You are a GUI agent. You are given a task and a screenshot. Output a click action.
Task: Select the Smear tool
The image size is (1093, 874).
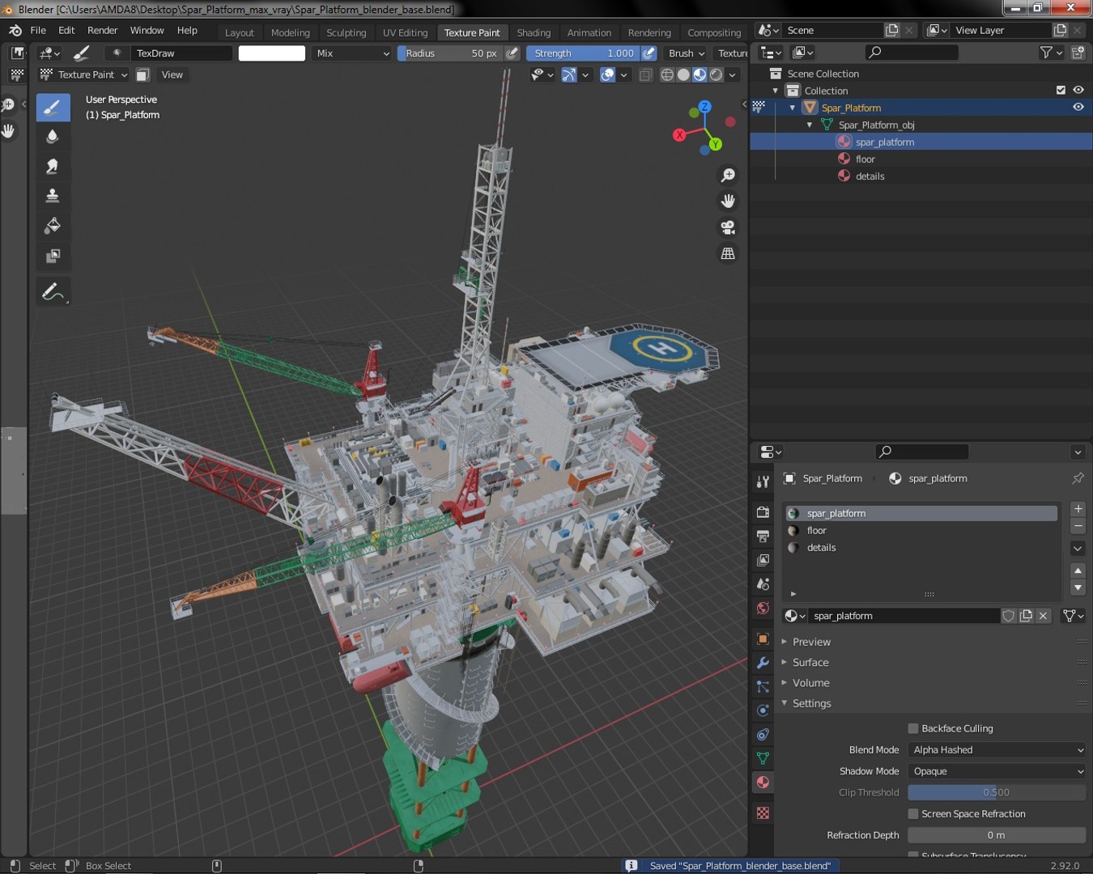(x=53, y=166)
